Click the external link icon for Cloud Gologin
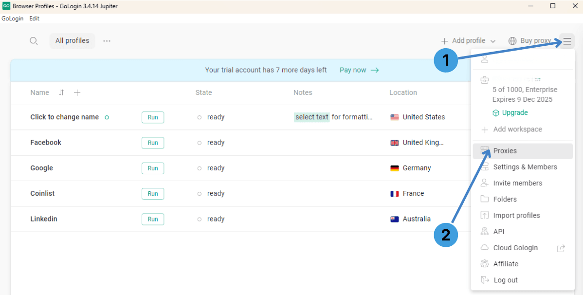 [561, 248]
